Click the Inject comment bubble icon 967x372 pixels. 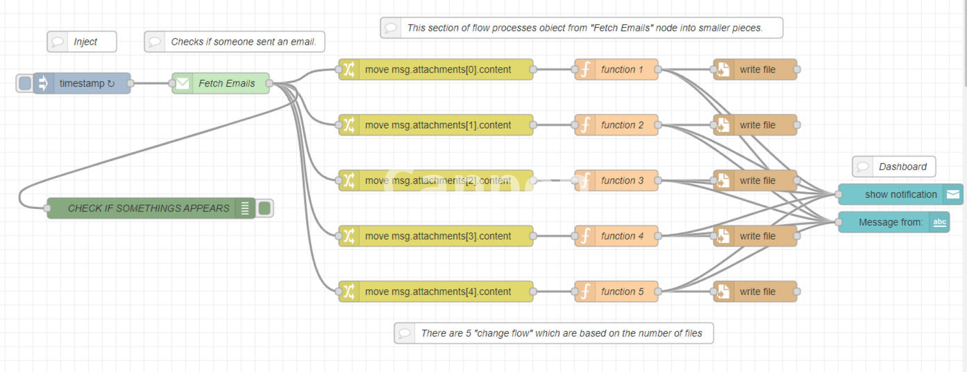(x=57, y=42)
